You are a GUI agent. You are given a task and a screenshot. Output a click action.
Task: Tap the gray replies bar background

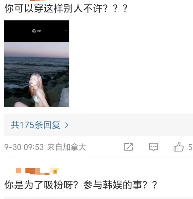click(98, 125)
